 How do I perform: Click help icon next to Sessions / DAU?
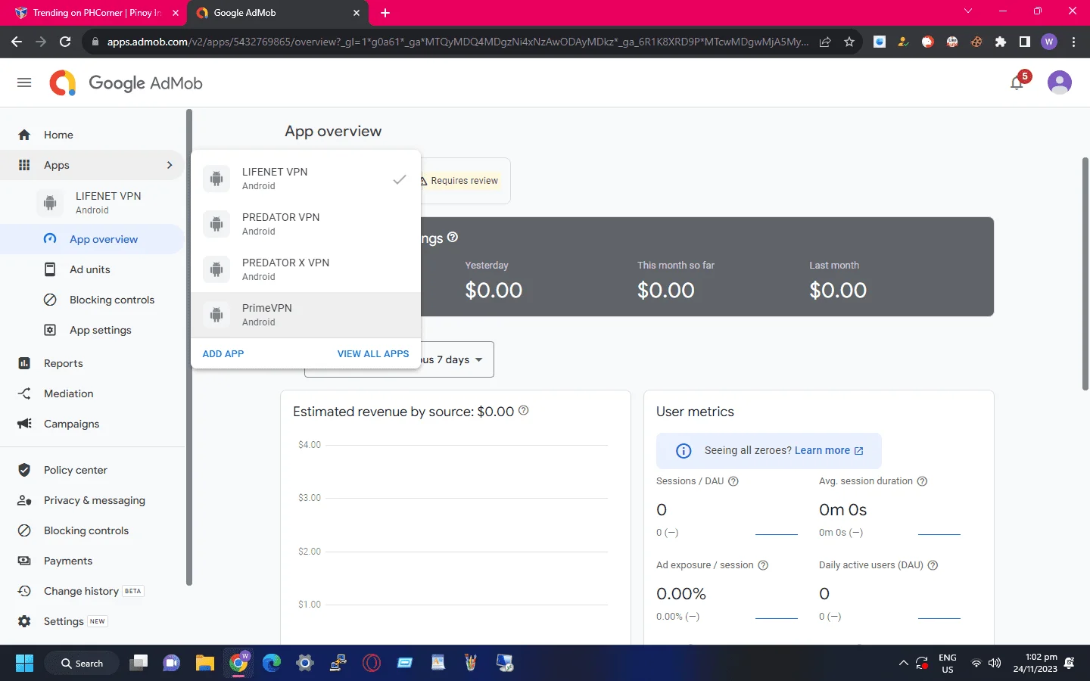[733, 481]
